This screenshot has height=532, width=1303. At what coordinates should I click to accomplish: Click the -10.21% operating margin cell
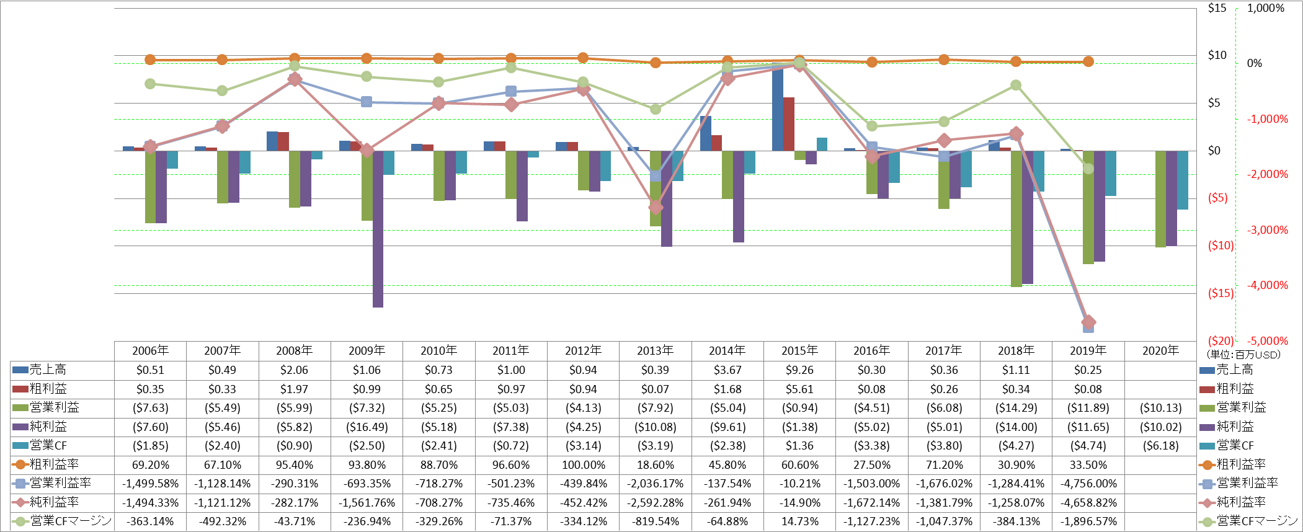[x=799, y=484]
